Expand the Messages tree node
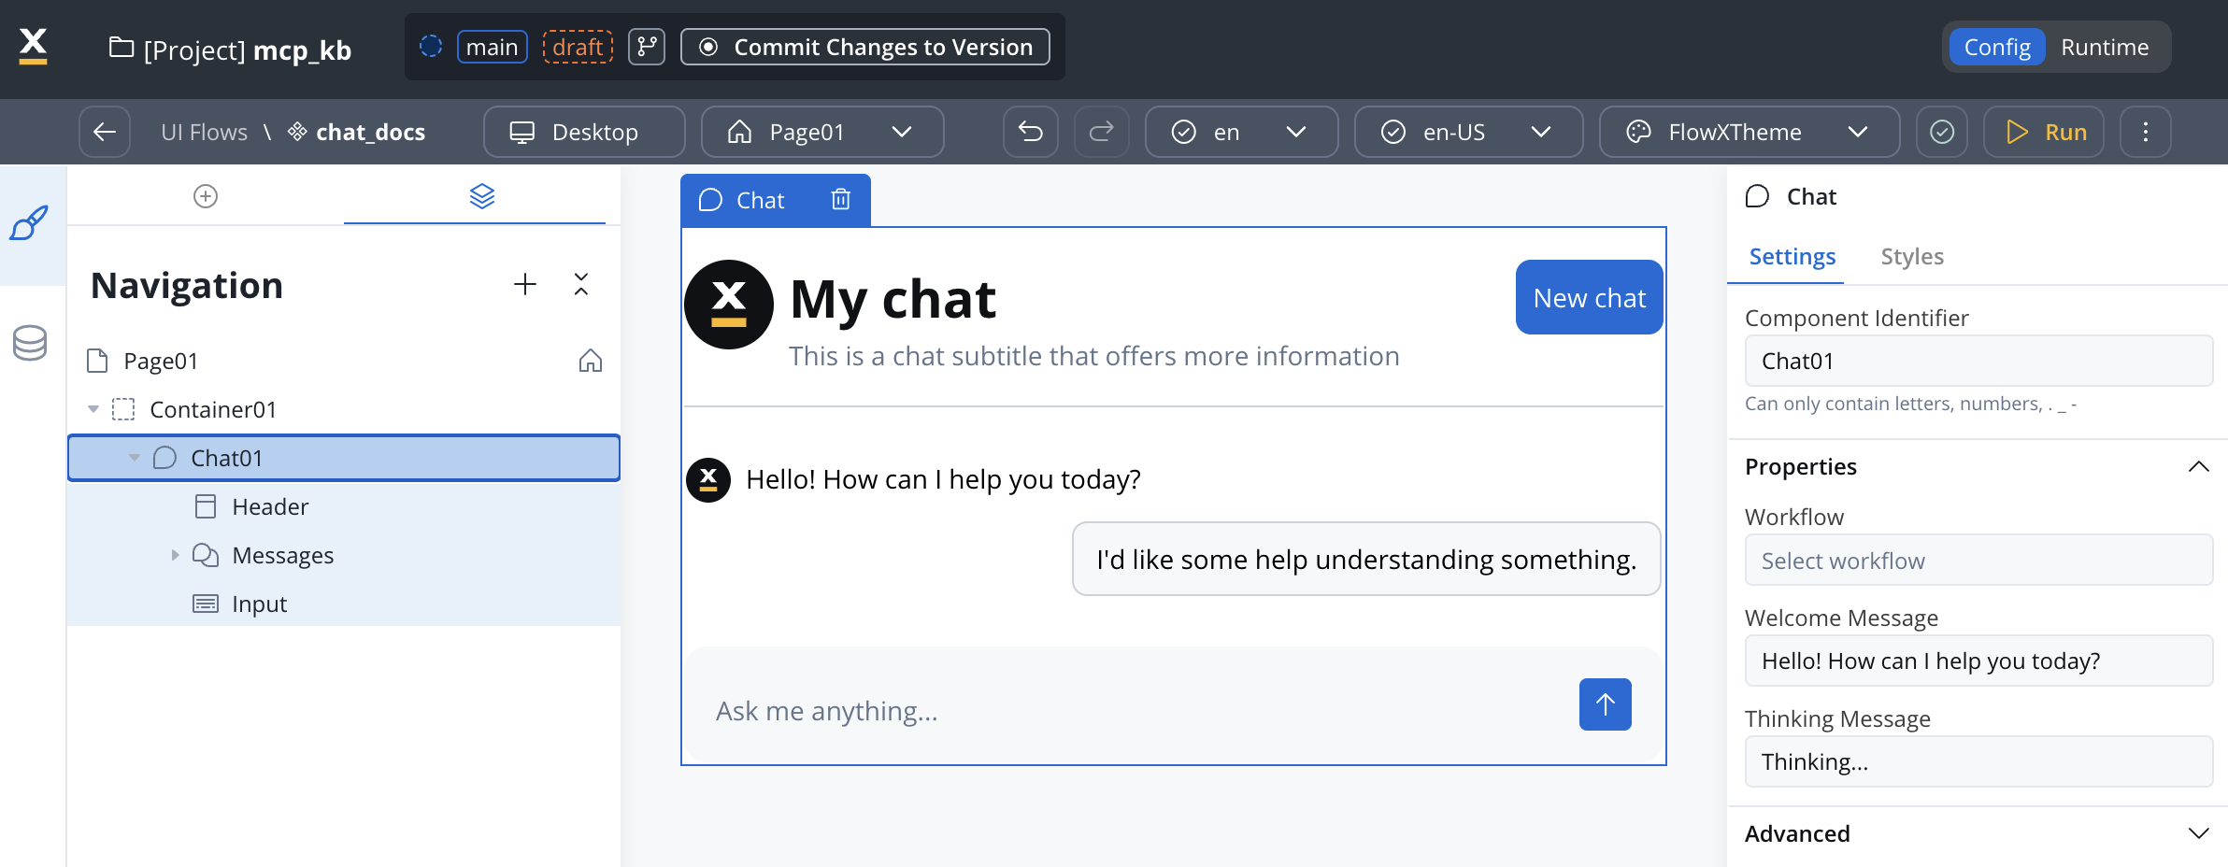Viewport: 2228px width, 867px height. click(x=175, y=555)
